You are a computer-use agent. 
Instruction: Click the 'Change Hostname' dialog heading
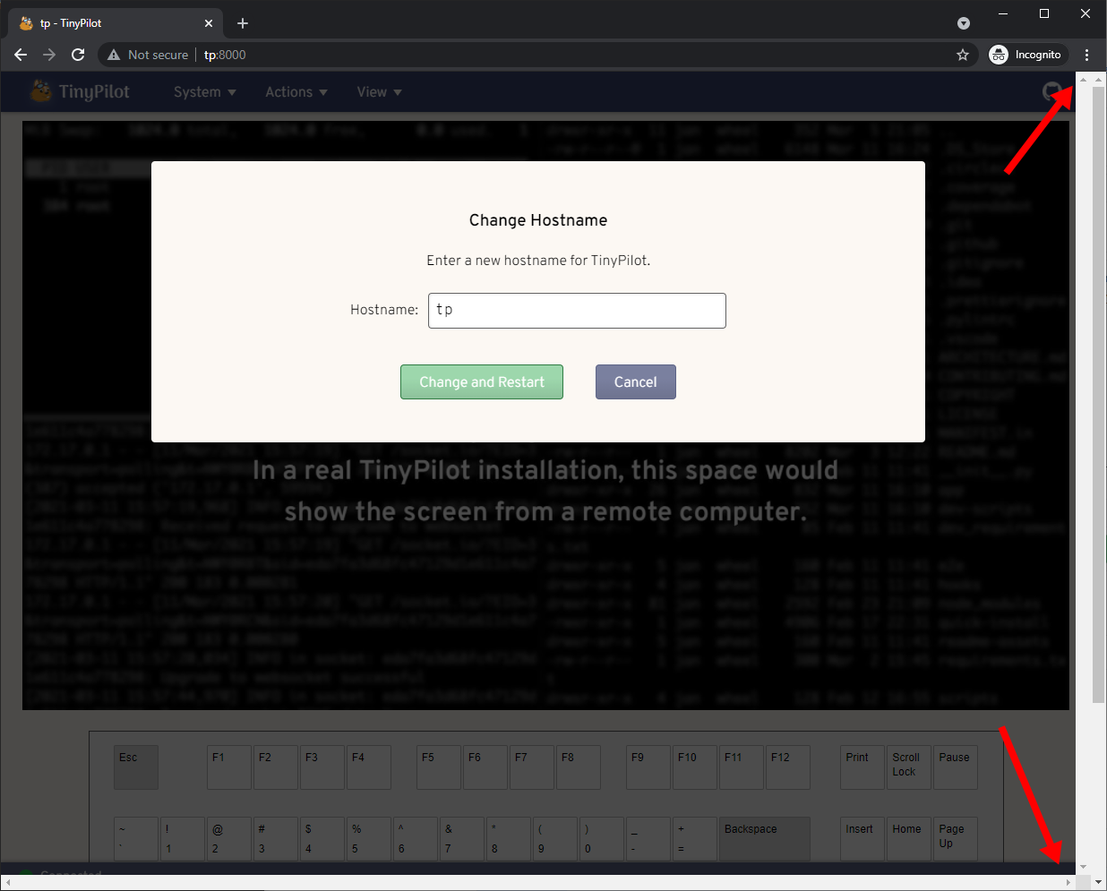(538, 220)
